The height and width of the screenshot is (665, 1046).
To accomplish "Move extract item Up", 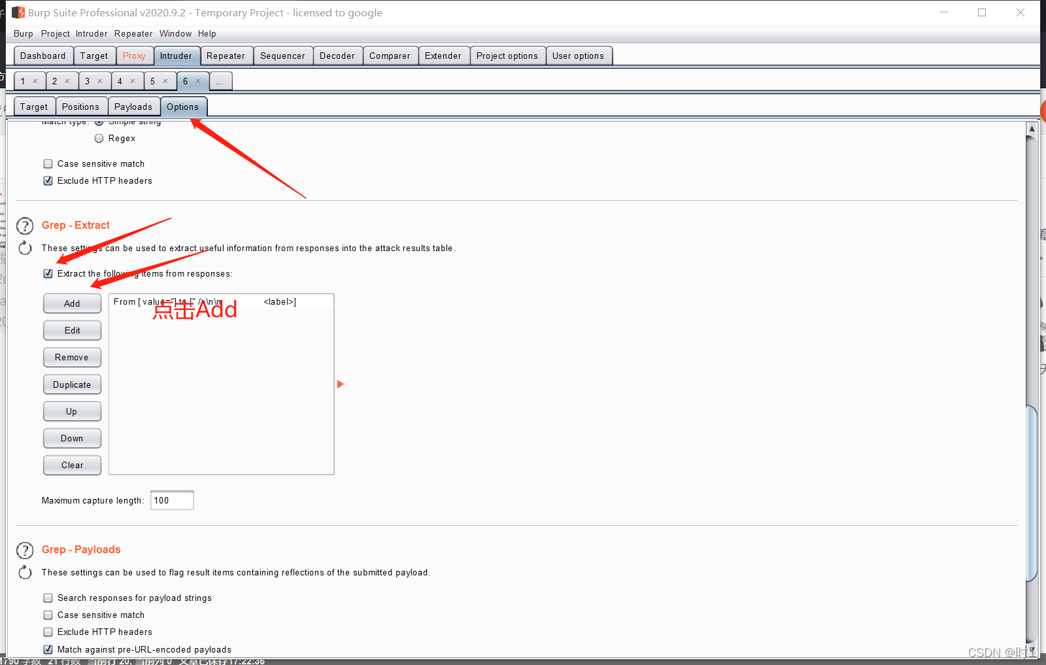I will tap(72, 412).
